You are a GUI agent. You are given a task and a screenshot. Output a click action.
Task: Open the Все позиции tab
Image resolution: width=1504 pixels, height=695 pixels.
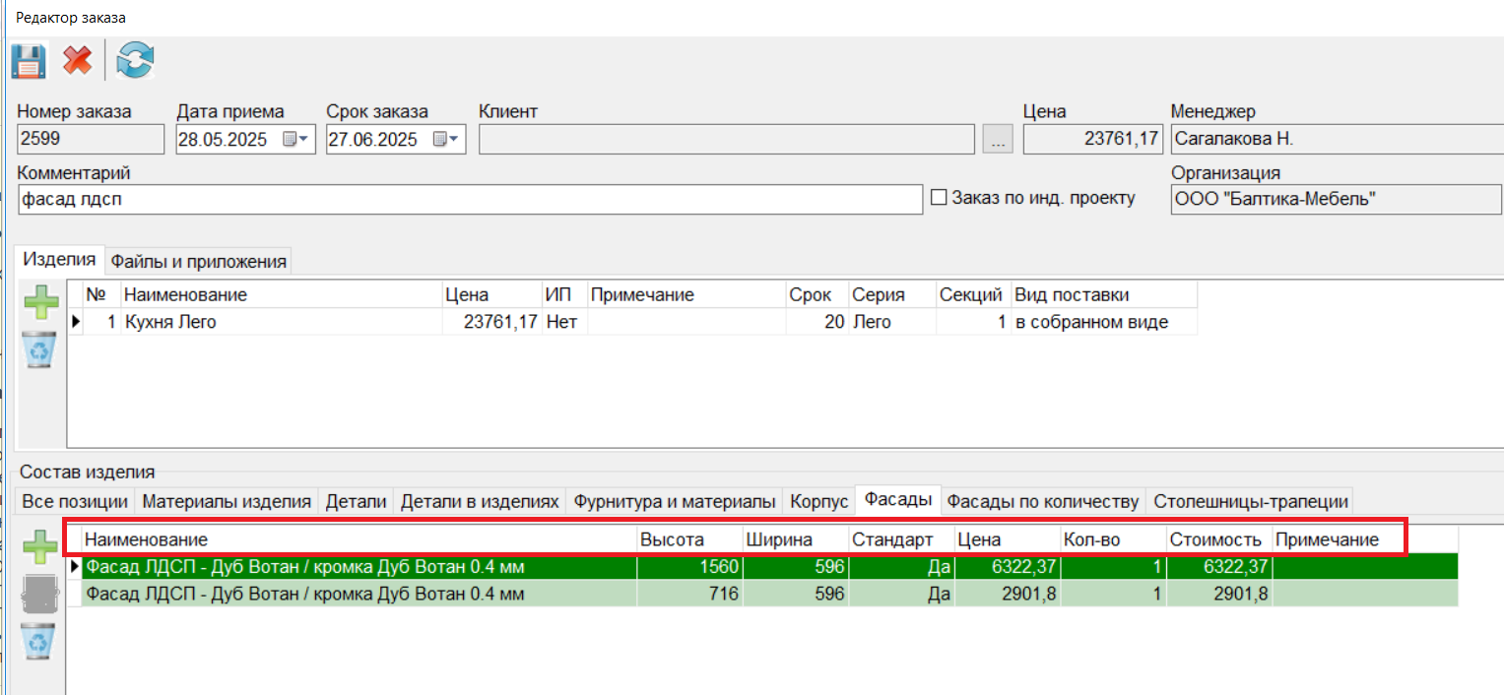pos(75,501)
